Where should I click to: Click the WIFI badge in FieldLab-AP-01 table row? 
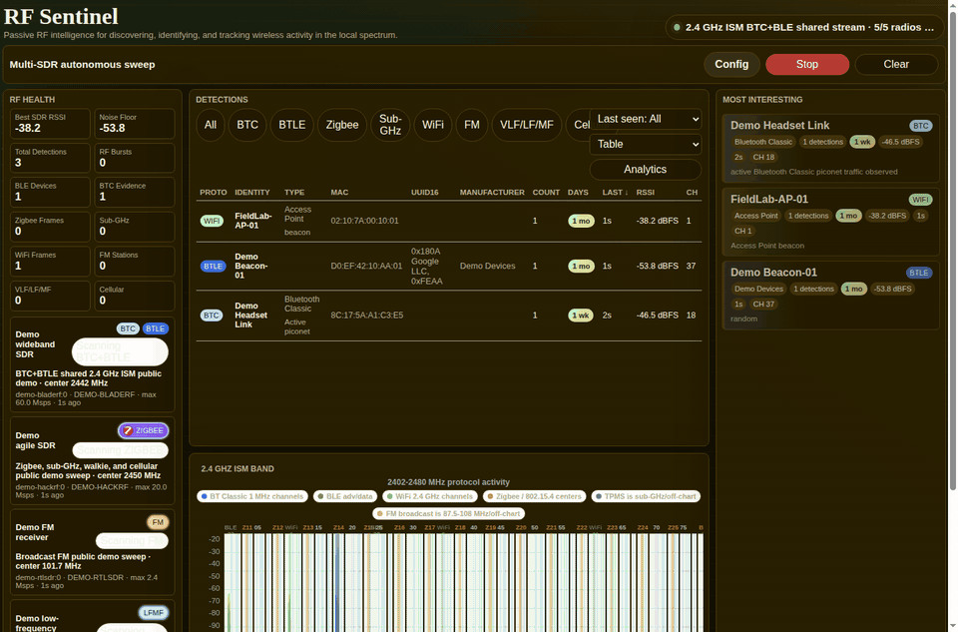(x=212, y=221)
